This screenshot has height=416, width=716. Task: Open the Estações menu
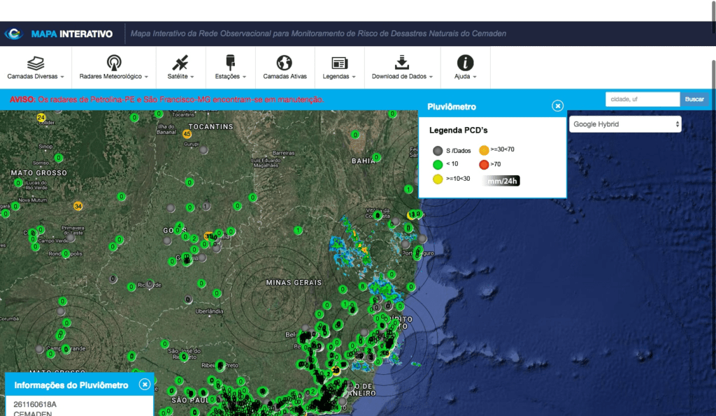pyautogui.click(x=230, y=67)
